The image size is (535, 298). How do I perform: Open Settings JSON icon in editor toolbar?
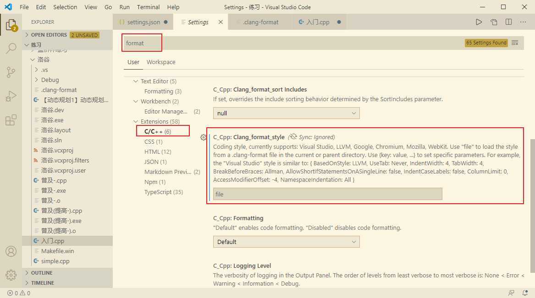coord(494,22)
